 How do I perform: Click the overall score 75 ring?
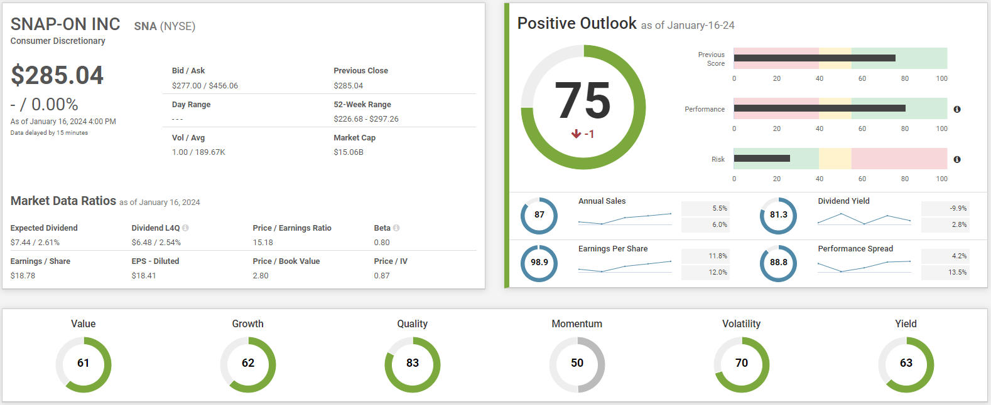[x=583, y=107]
